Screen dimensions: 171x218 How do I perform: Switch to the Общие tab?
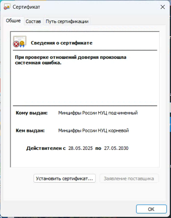click(13, 21)
